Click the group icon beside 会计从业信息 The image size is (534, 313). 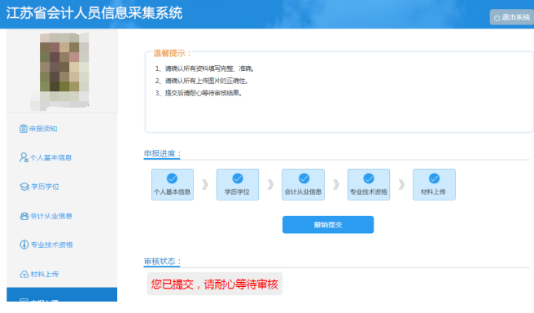(x=24, y=216)
